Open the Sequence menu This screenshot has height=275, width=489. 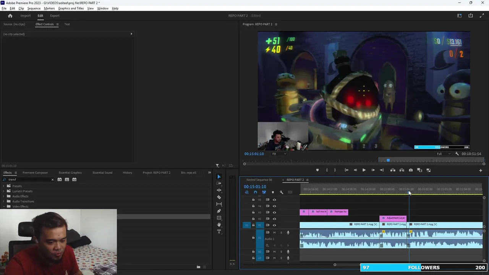point(34,8)
